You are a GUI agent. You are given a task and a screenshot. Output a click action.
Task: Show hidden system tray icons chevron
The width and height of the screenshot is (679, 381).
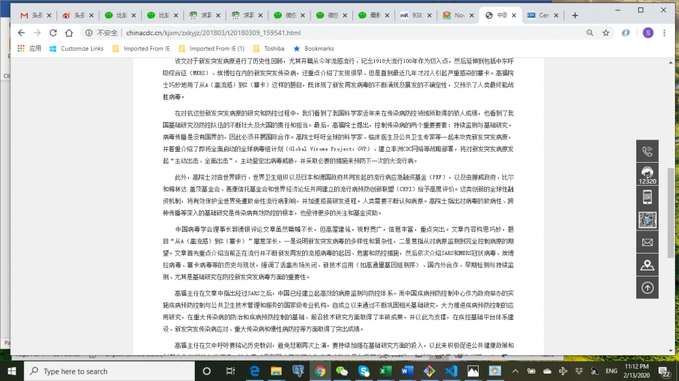[x=562, y=372]
